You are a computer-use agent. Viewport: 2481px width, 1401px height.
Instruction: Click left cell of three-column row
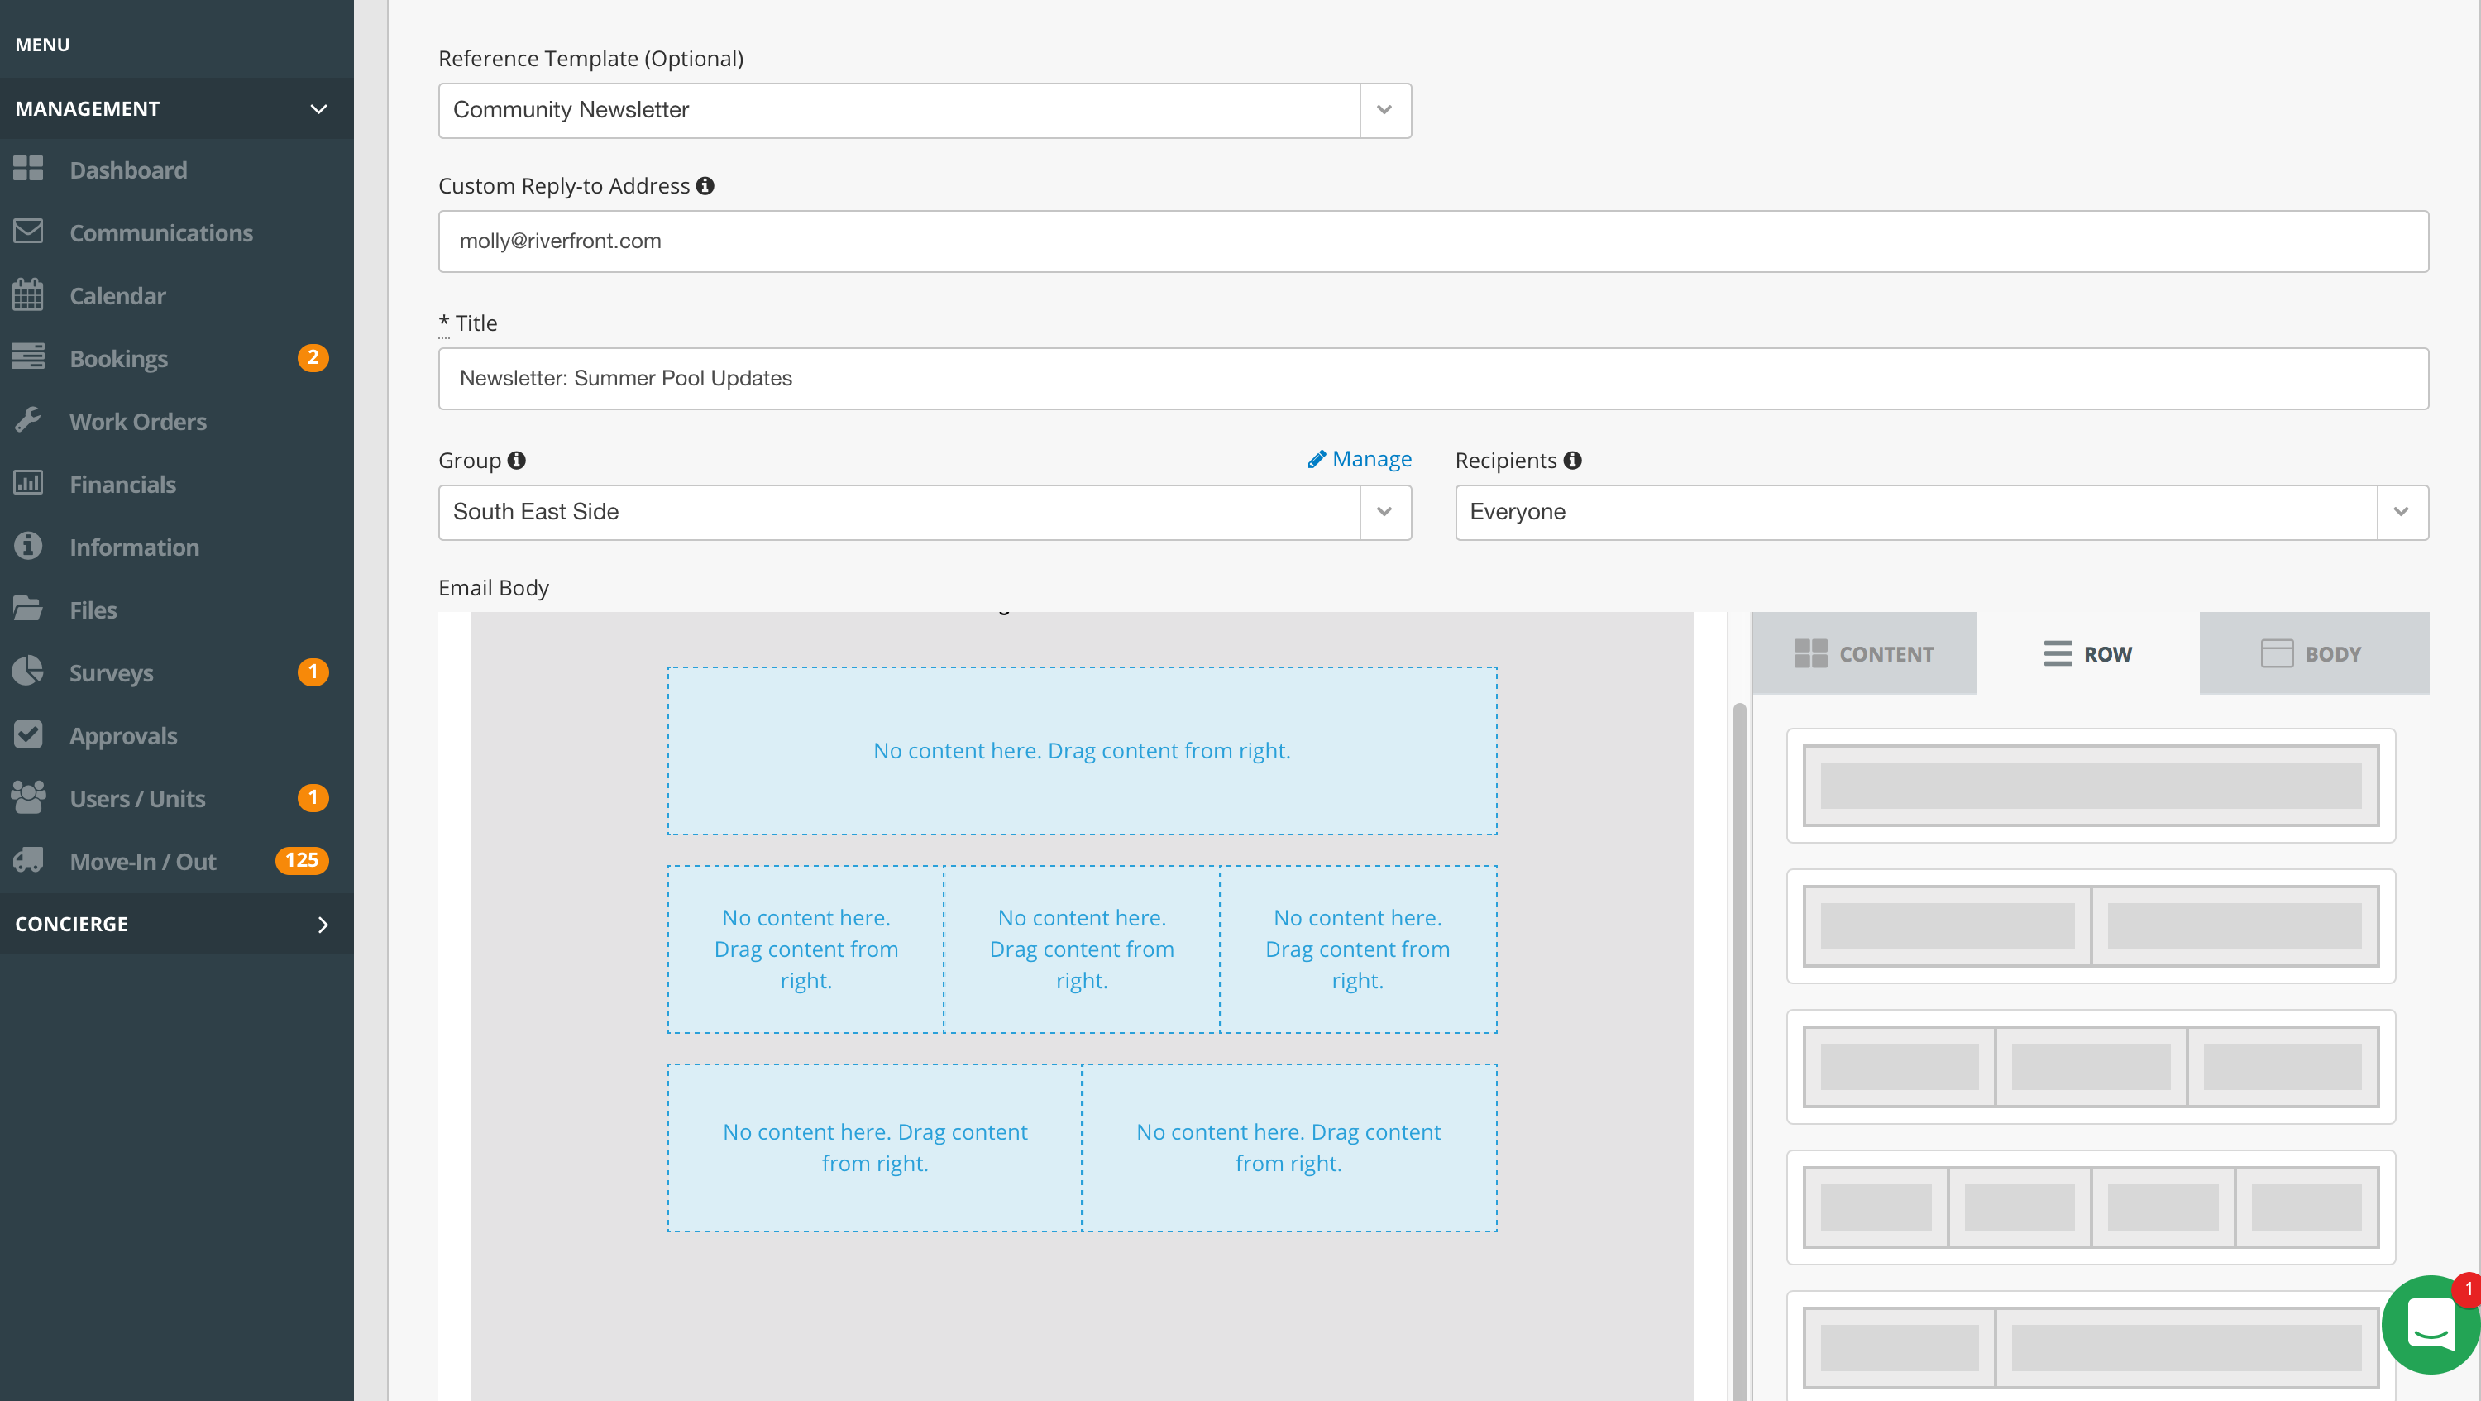(x=805, y=949)
